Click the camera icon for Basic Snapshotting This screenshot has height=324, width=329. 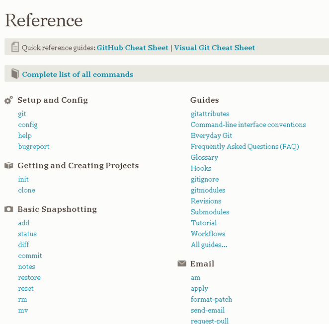coord(8,209)
